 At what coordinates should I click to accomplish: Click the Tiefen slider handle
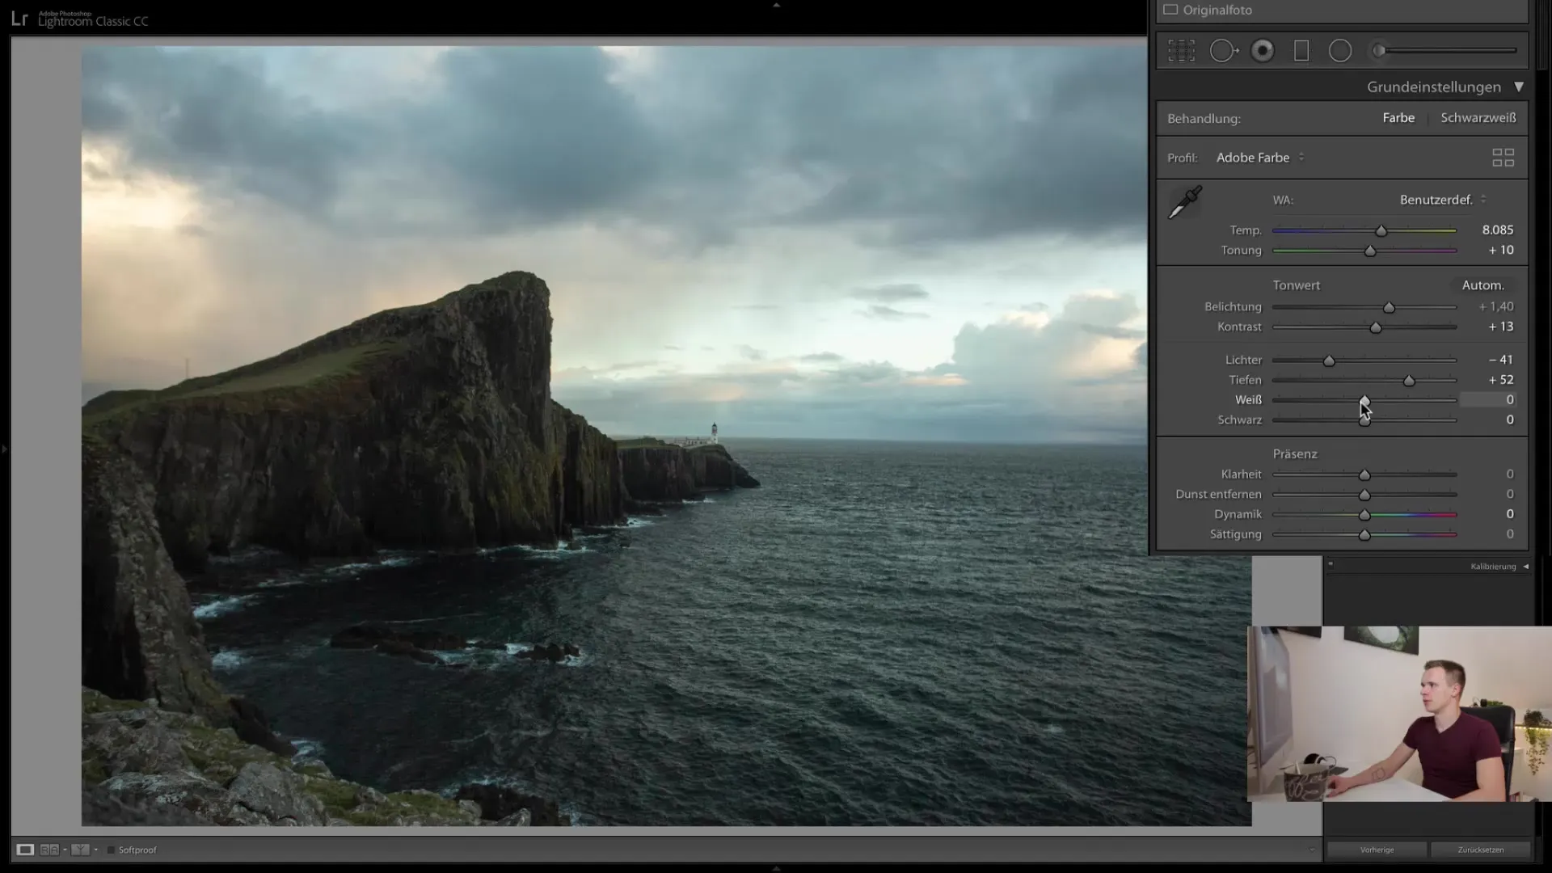pos(1409,381)
